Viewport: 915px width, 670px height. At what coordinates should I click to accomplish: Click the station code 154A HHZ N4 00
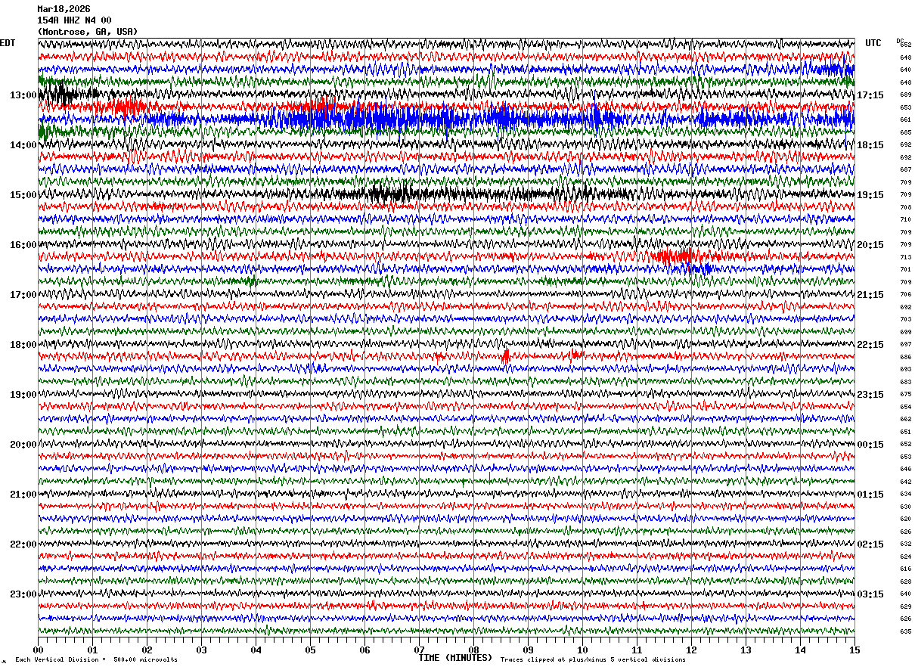pos(74,20)
